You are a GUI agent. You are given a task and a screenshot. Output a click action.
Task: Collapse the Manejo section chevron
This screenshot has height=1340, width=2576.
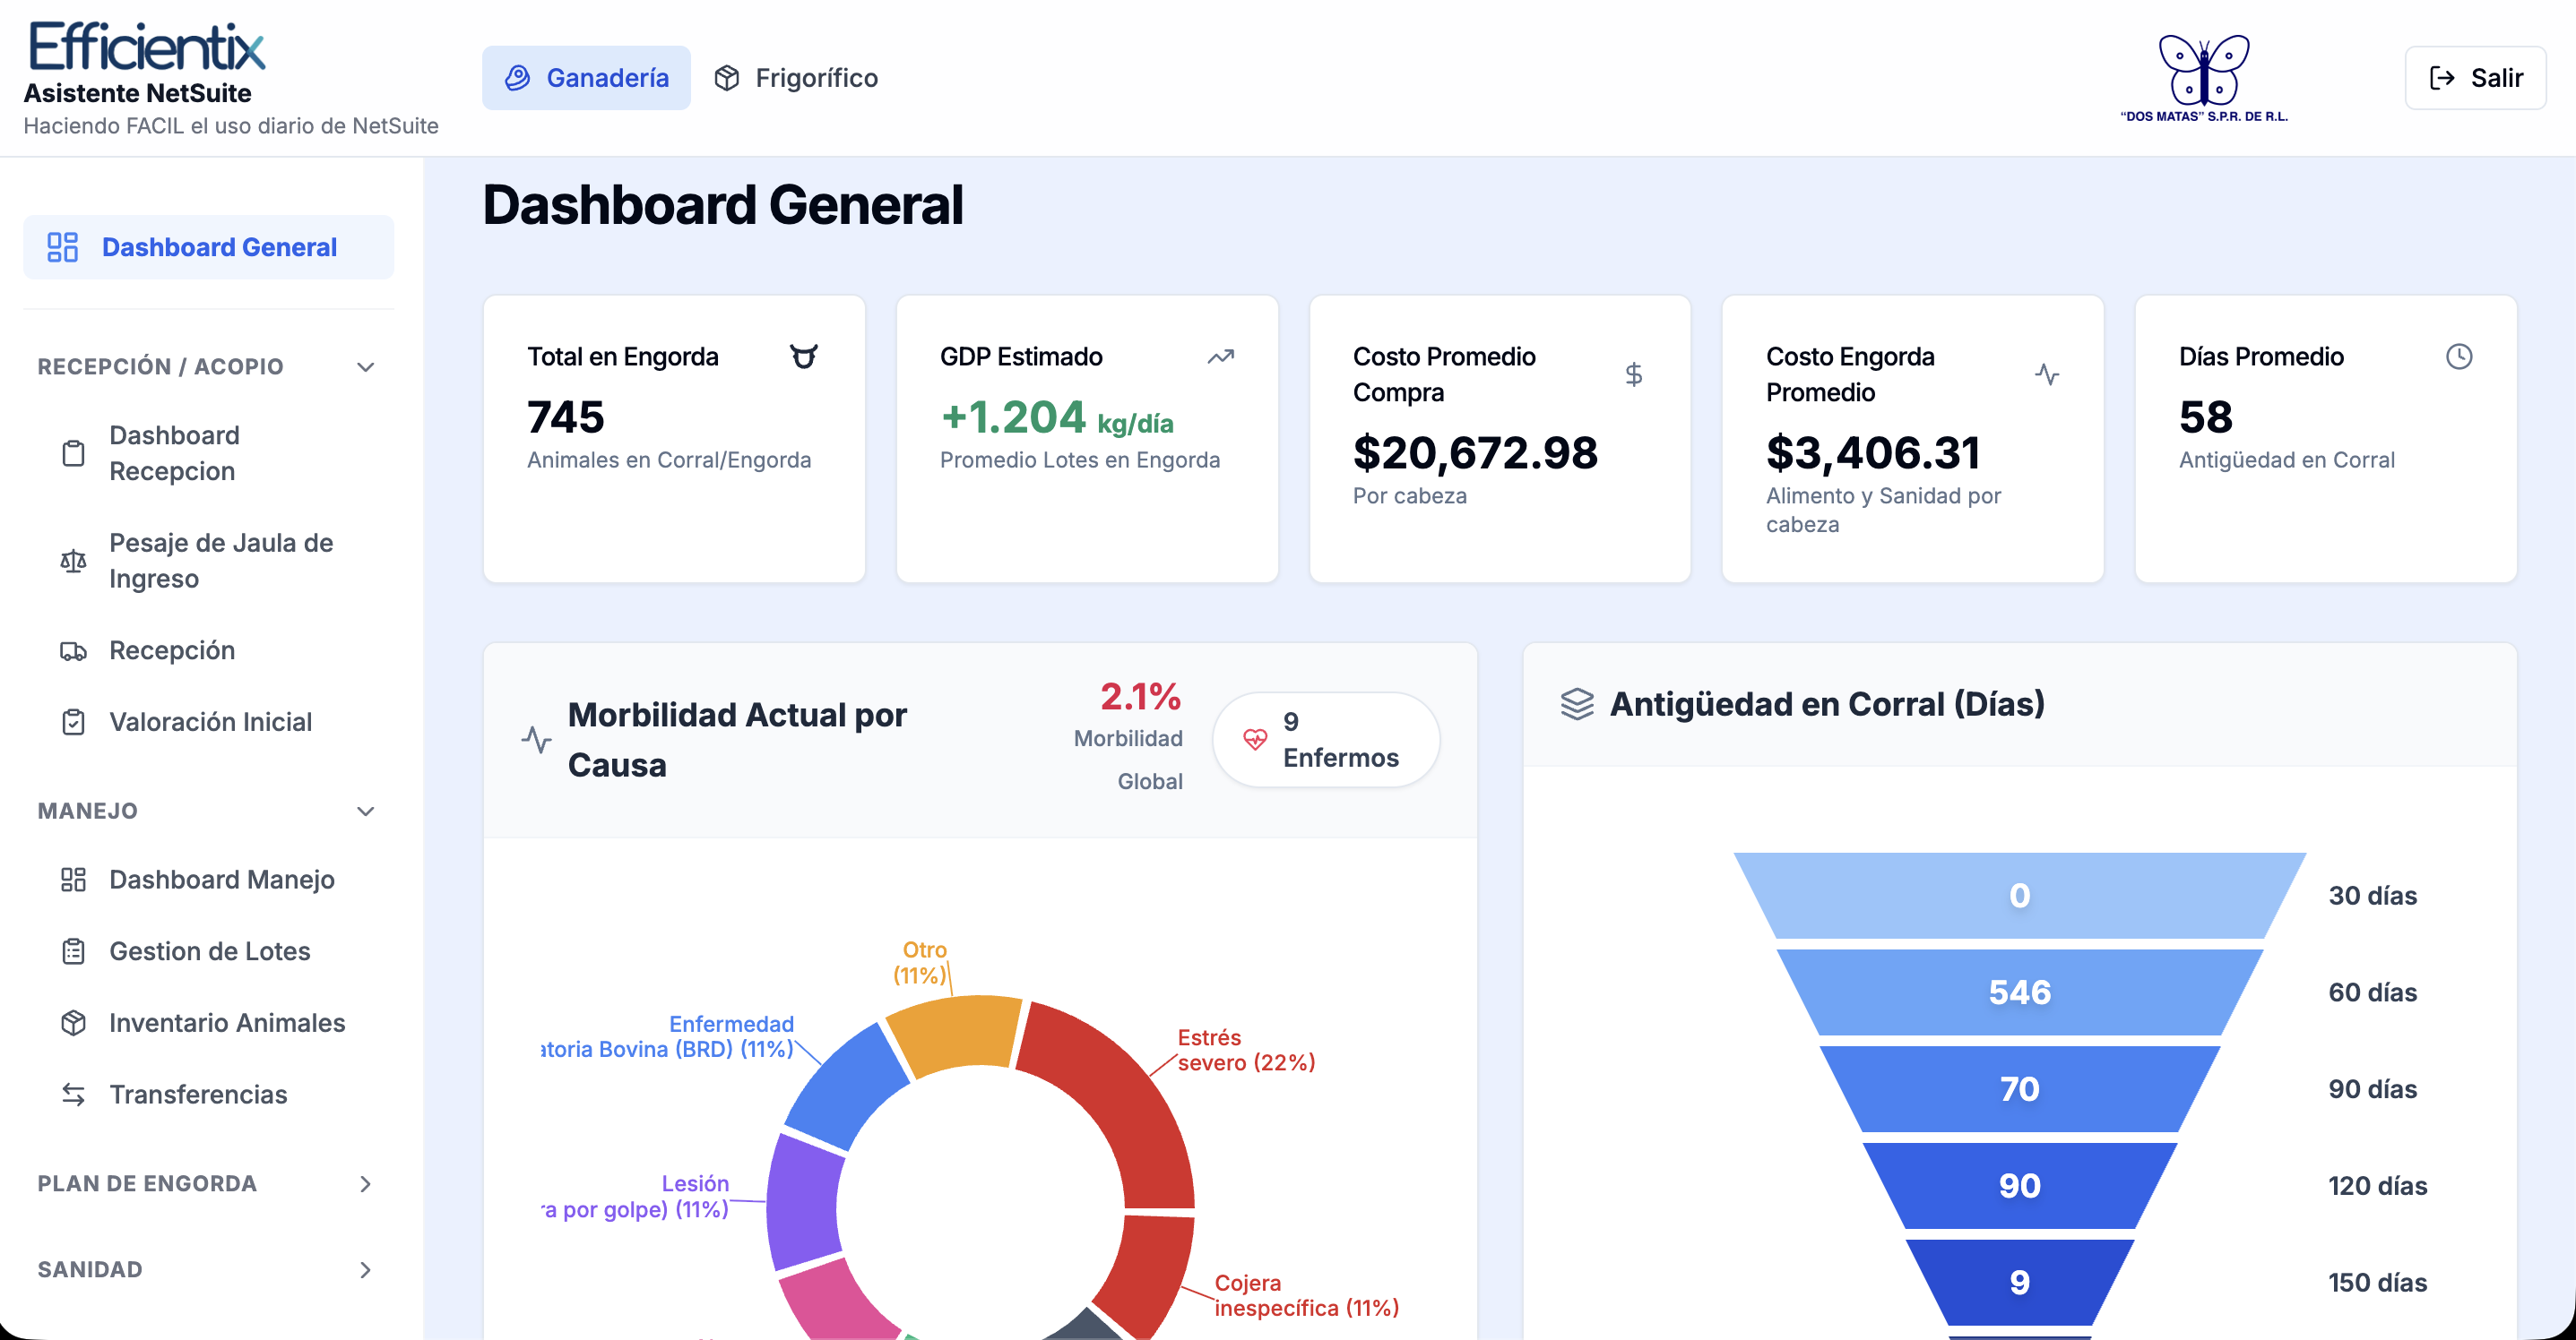click(366, 812)
